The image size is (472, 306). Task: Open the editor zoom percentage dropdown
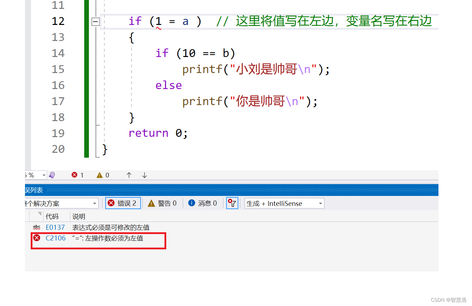pyautogui.click(x=44, y=175)
